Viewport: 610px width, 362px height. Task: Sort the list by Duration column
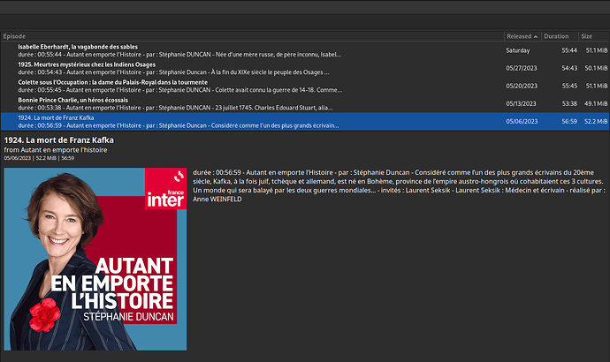(x=556, y=36)
